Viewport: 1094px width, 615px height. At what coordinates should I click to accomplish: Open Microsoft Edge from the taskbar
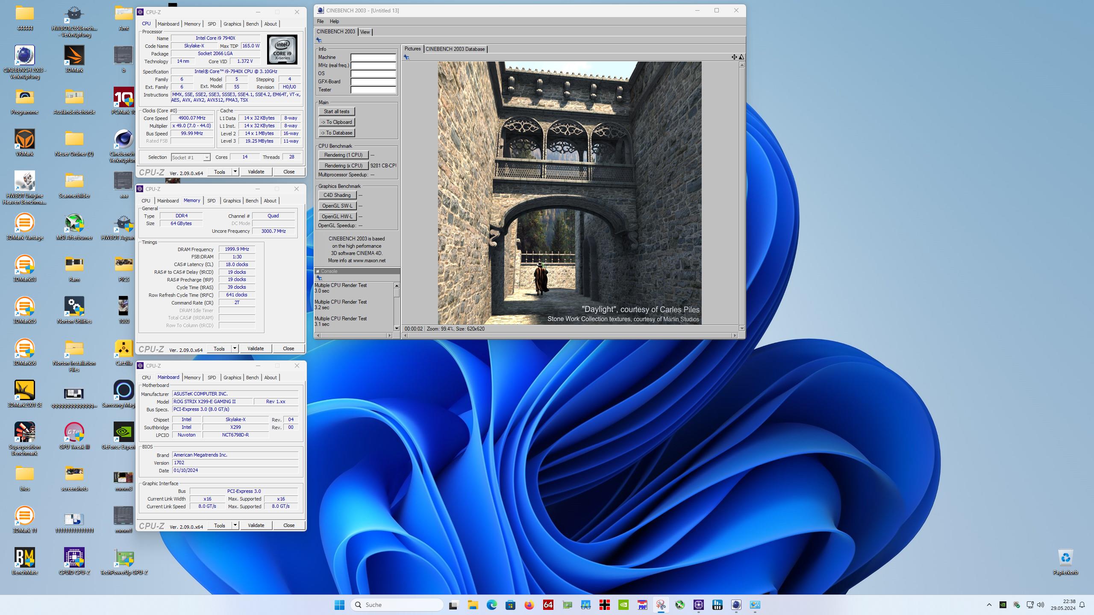click(491, 605)
